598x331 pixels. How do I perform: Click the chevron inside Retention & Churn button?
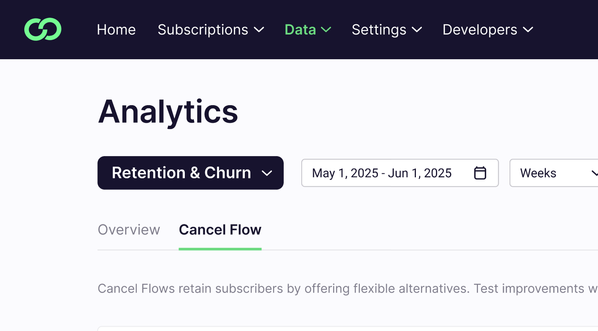click(x=267, y=173)
